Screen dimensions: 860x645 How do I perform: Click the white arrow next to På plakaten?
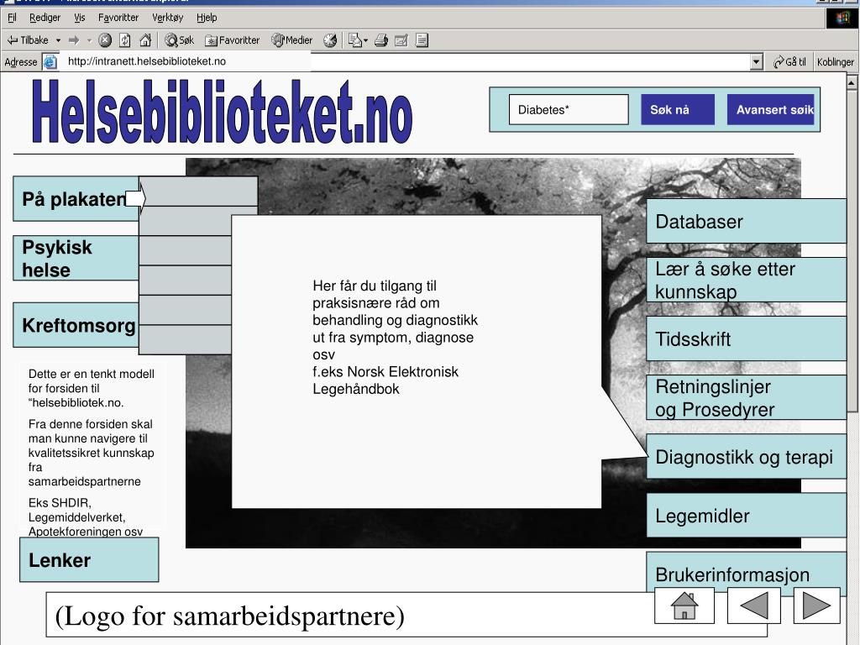point(135,198)
